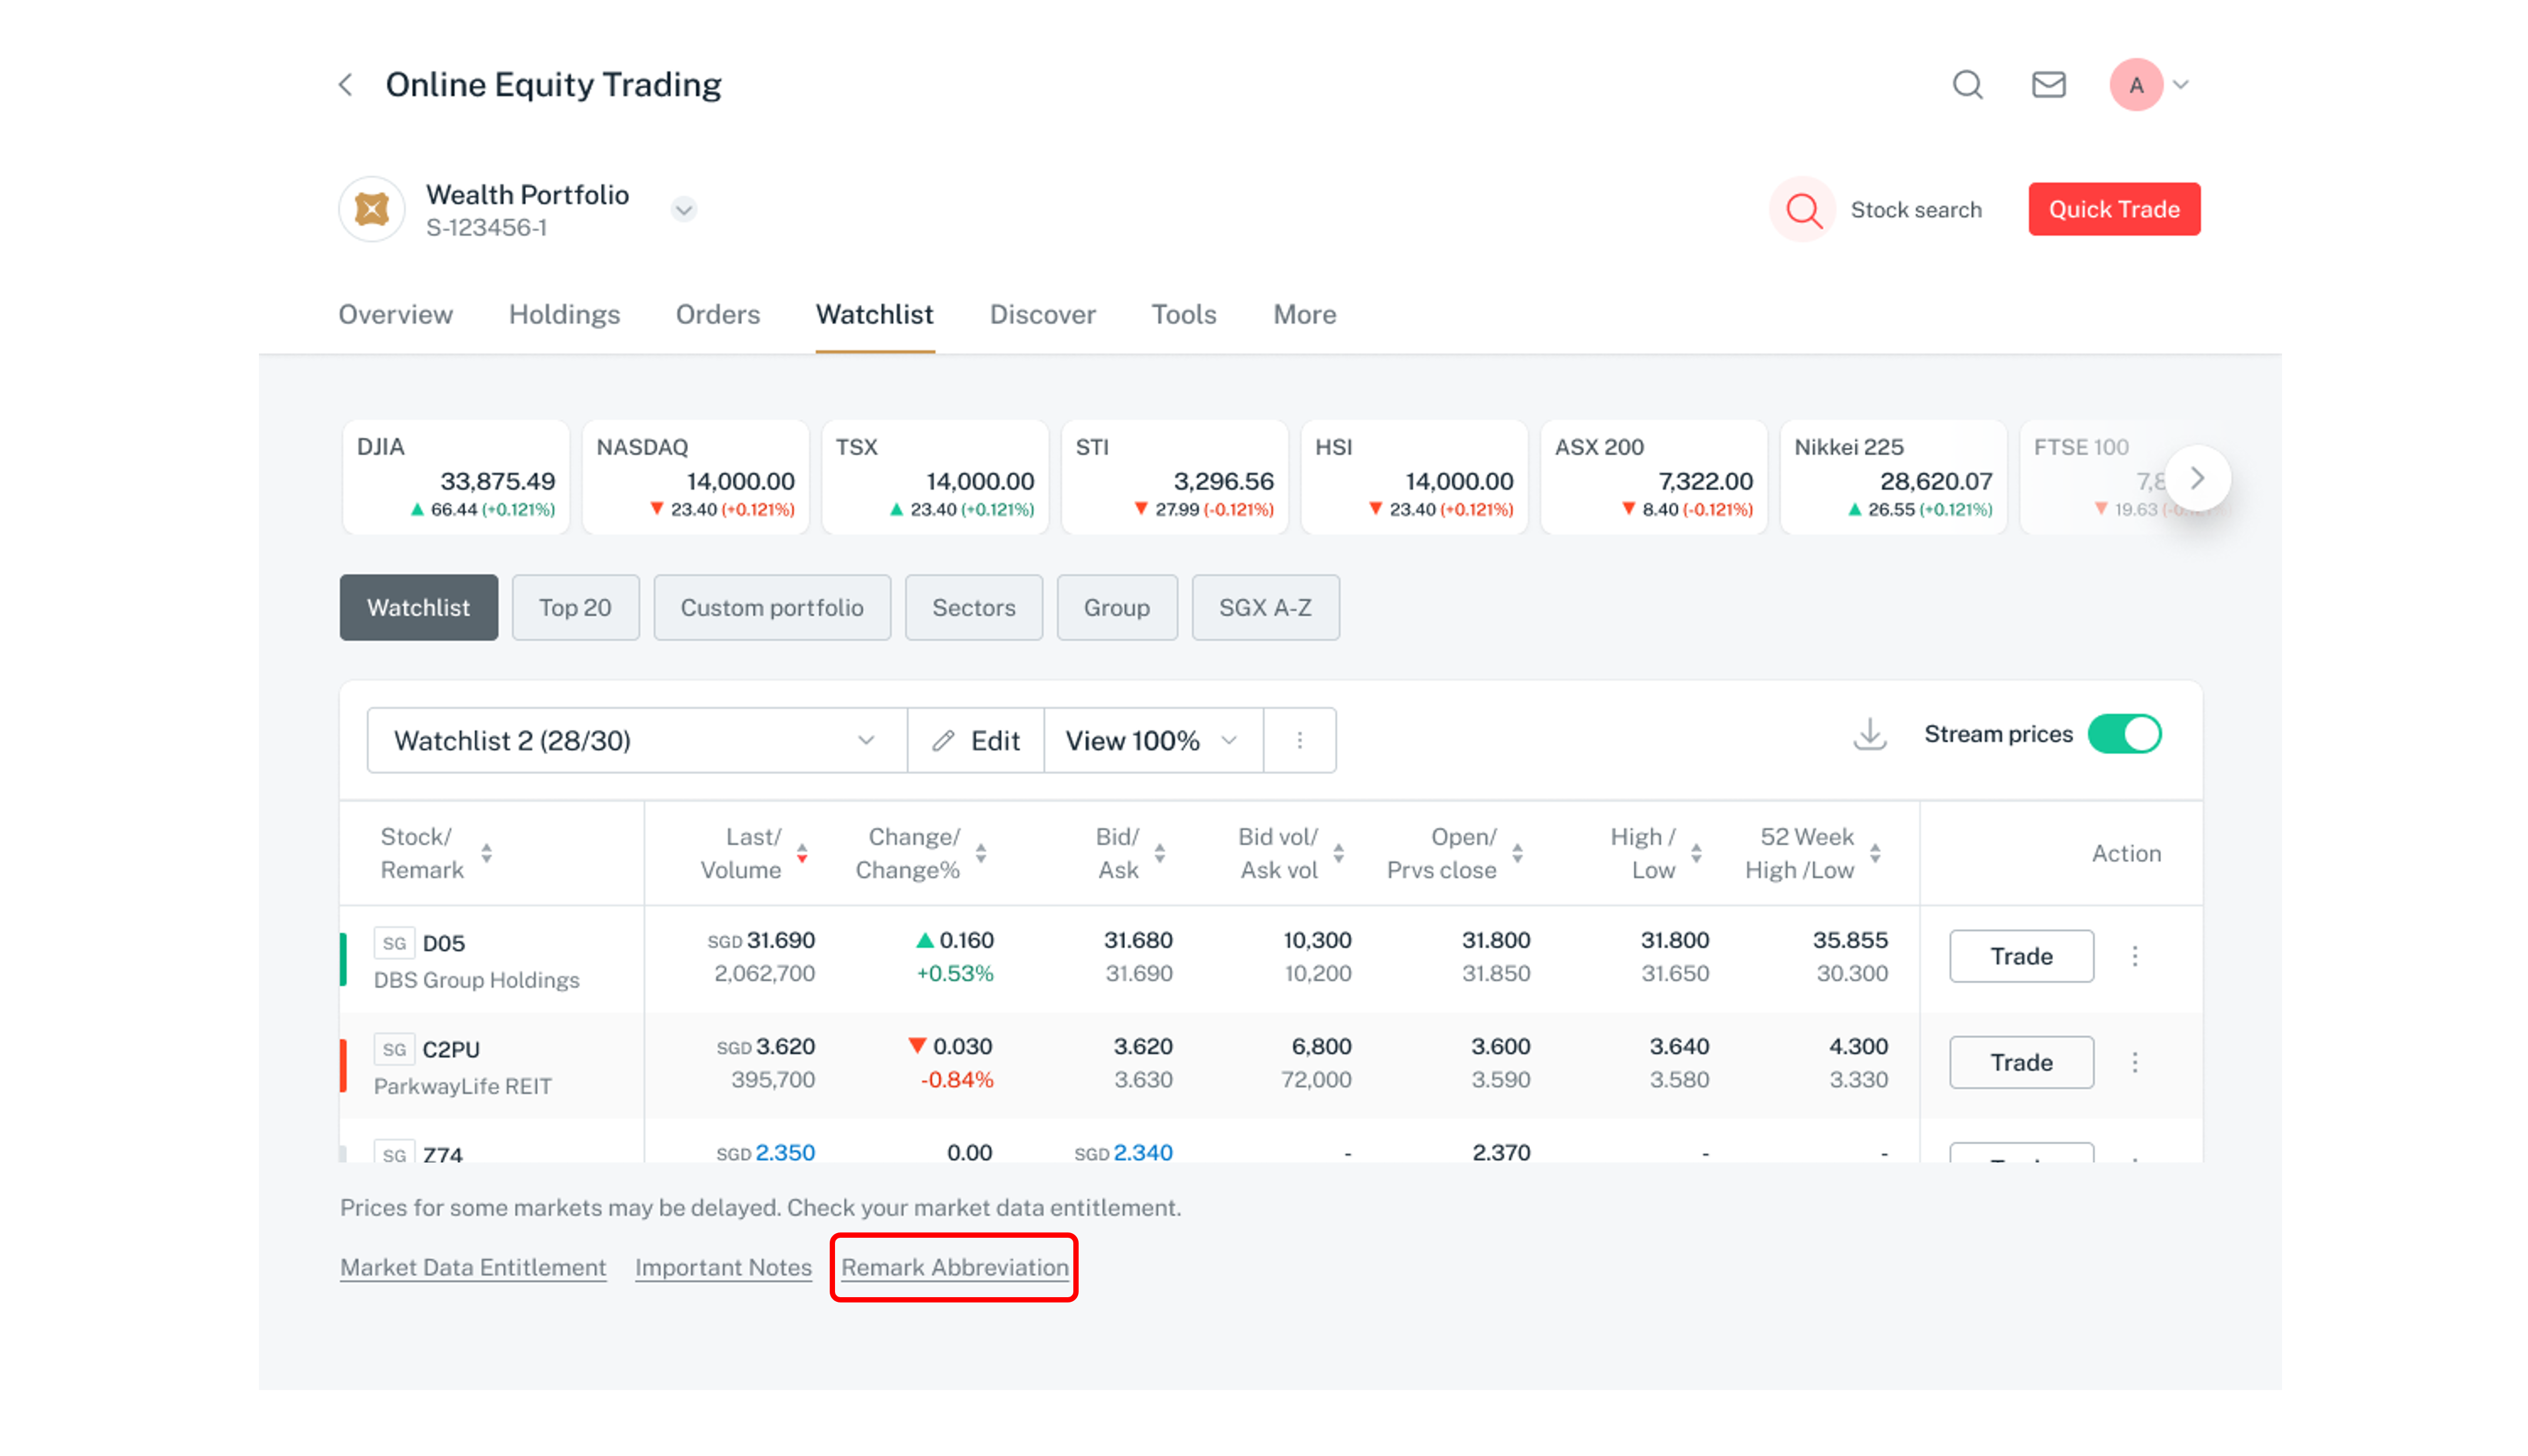Select the Sectors filter
2528x1456 pixels.
[x=973, y=607]
